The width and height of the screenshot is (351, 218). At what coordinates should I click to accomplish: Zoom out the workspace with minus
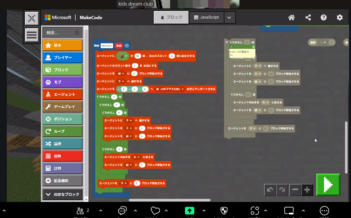[x=295, y=189]
